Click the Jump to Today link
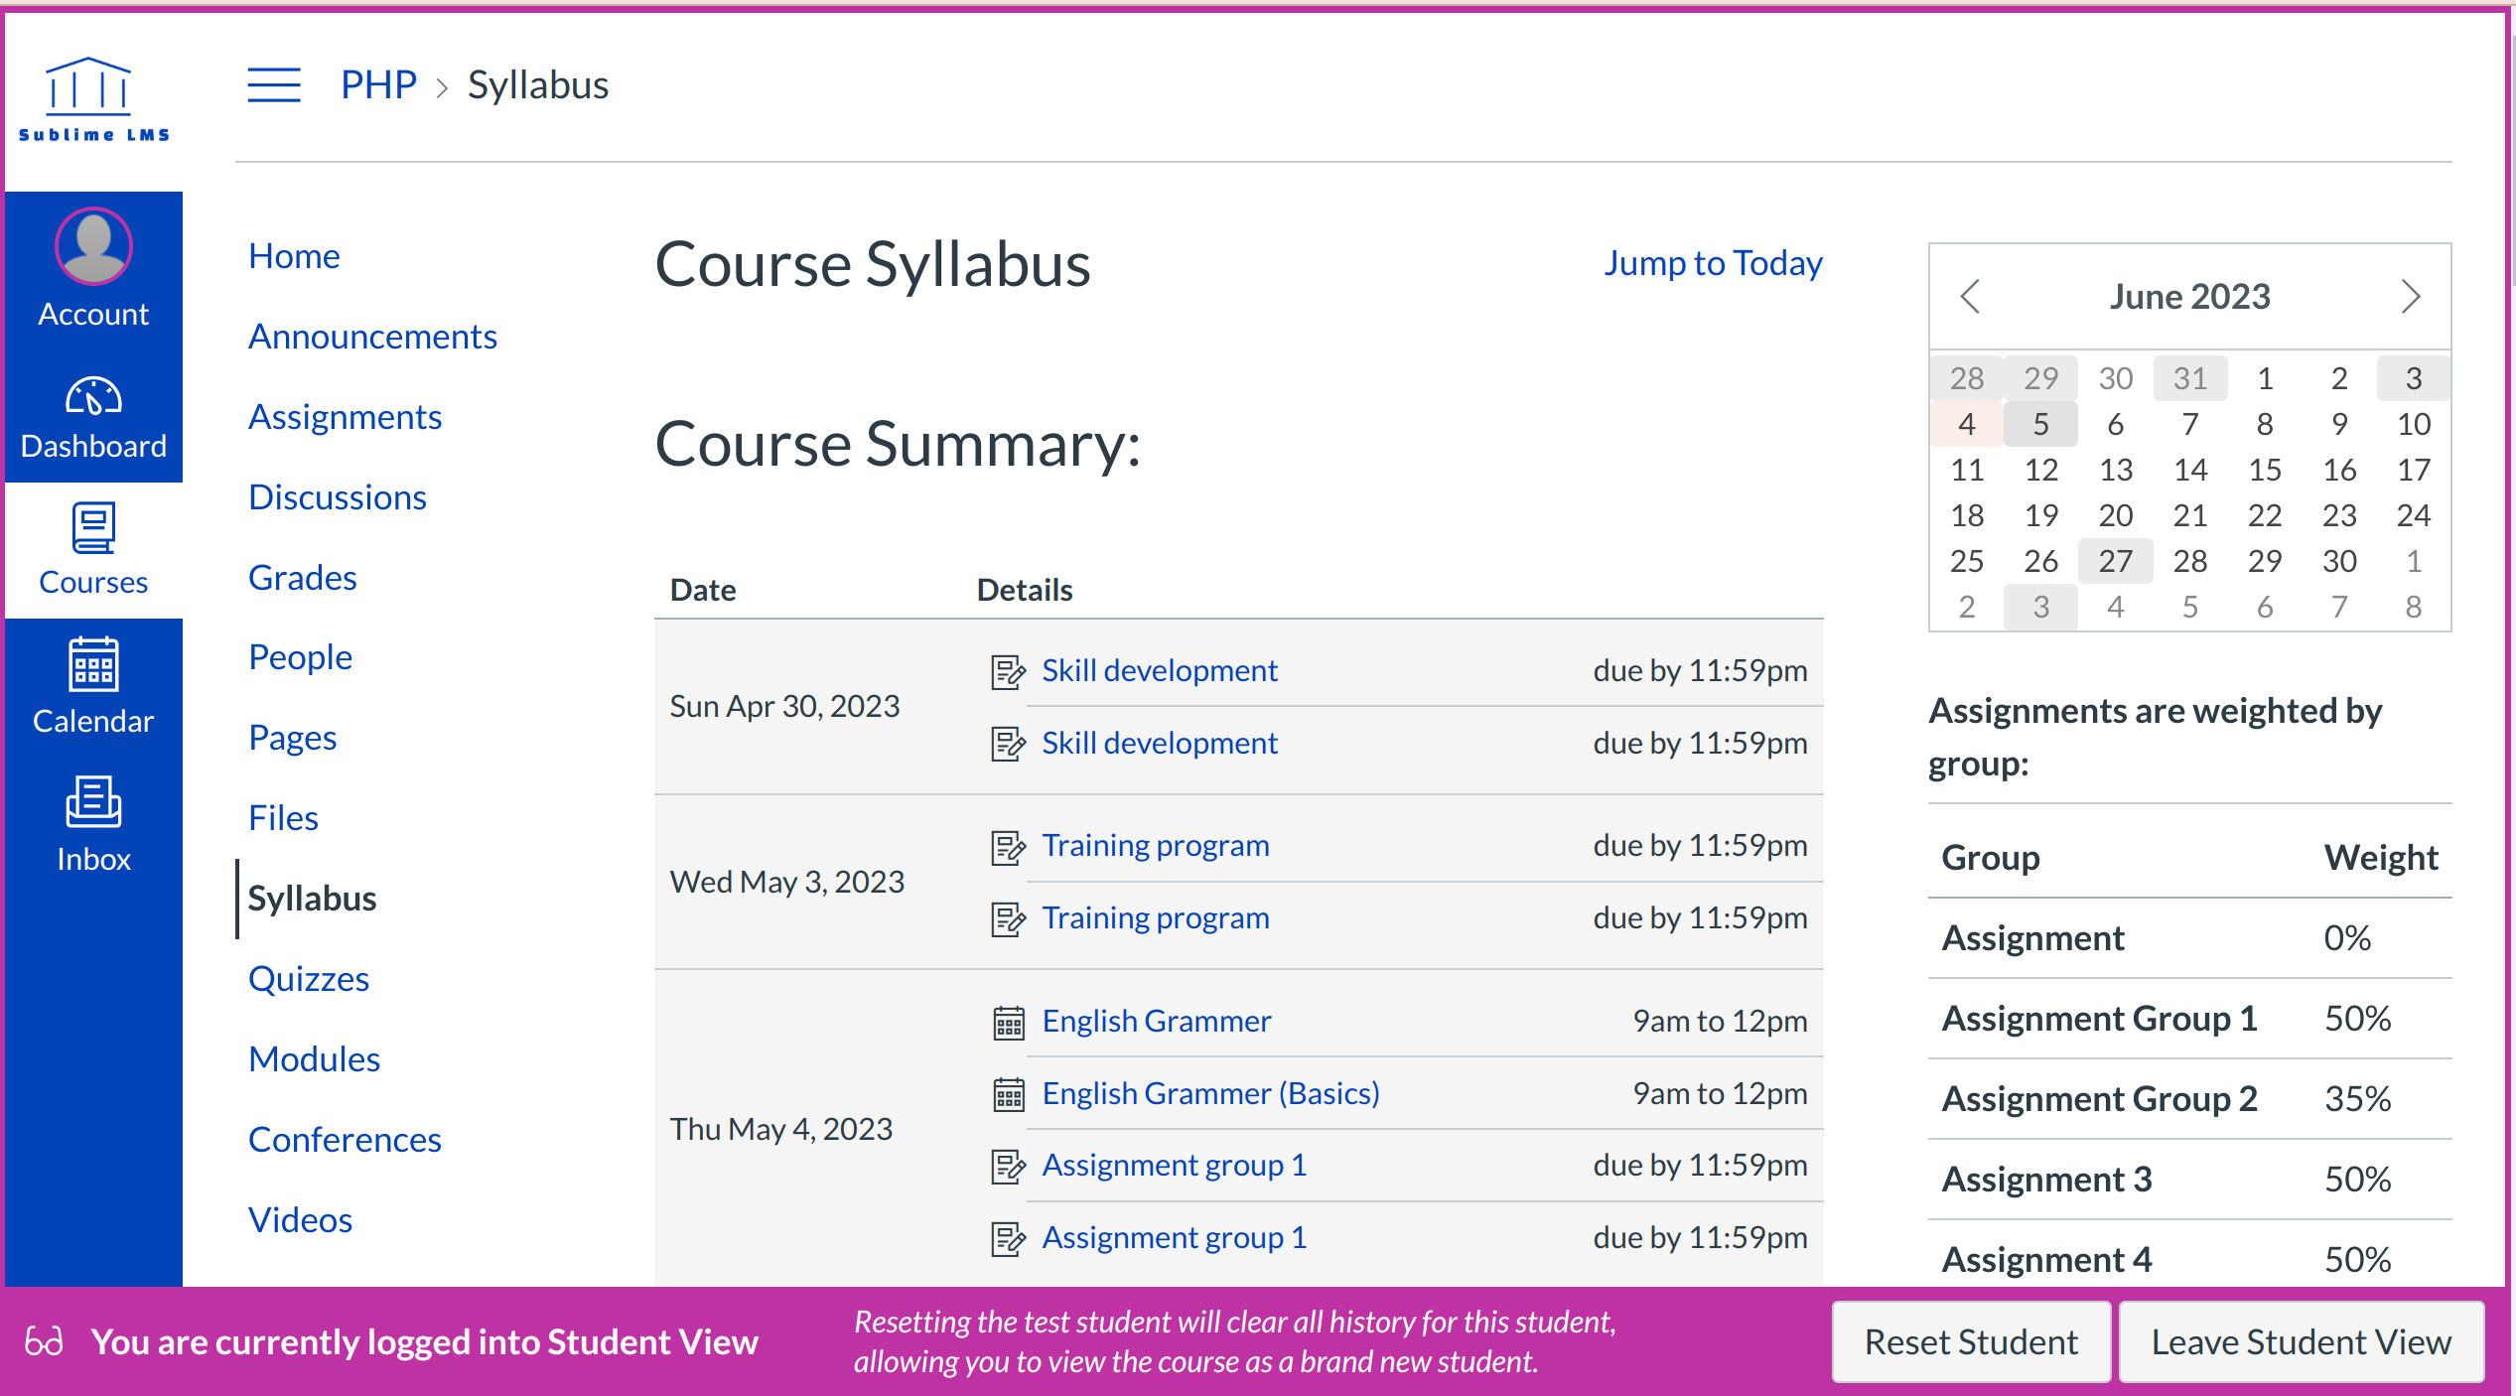This screenshot has height=1396, width=2516. click(1713, 263)
